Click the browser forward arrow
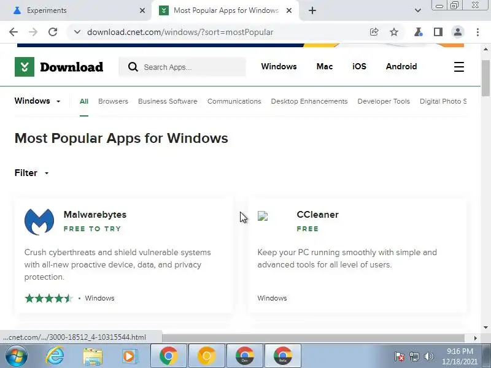491x368 pixels. pos(33,32)
